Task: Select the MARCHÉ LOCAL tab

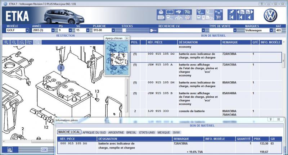Action: tap(69, 132)
